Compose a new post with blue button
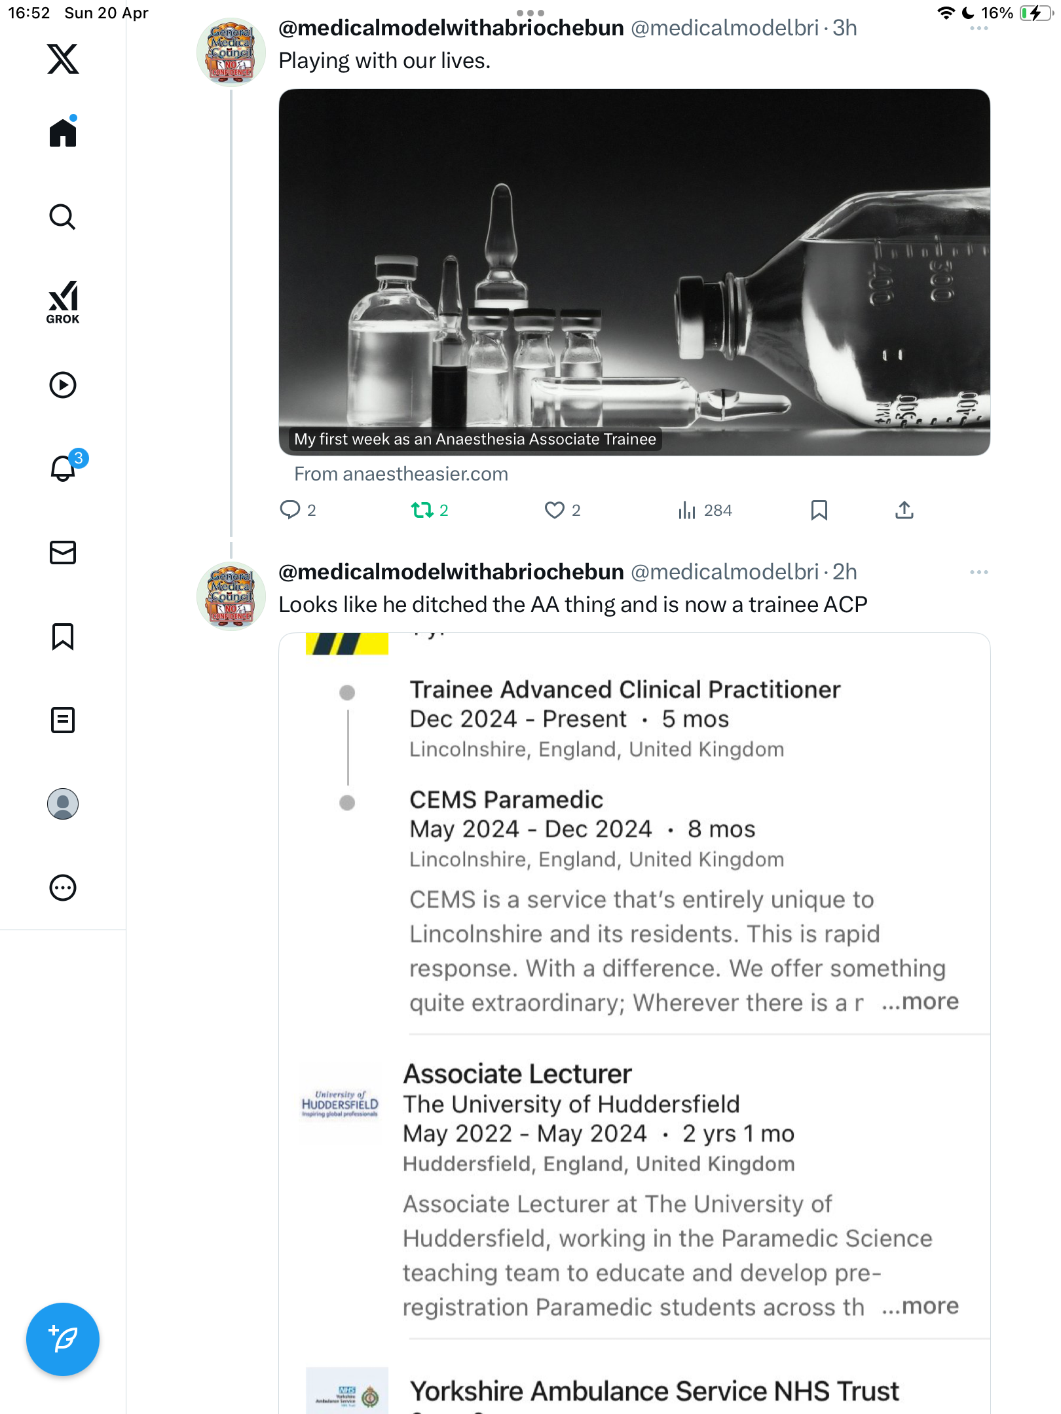The height and width of the screenshot is (1414, 1061). point(63,1339)
